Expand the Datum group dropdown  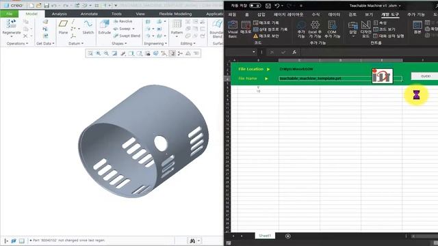[76, 44]
